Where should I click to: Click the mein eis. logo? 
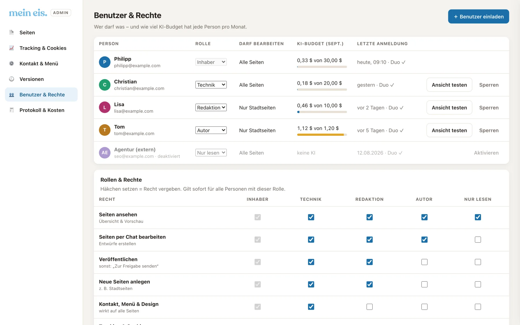pos(28,13)
